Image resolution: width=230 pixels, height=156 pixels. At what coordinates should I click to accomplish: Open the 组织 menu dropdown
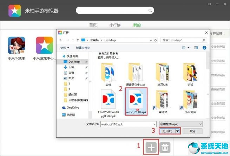65,48
